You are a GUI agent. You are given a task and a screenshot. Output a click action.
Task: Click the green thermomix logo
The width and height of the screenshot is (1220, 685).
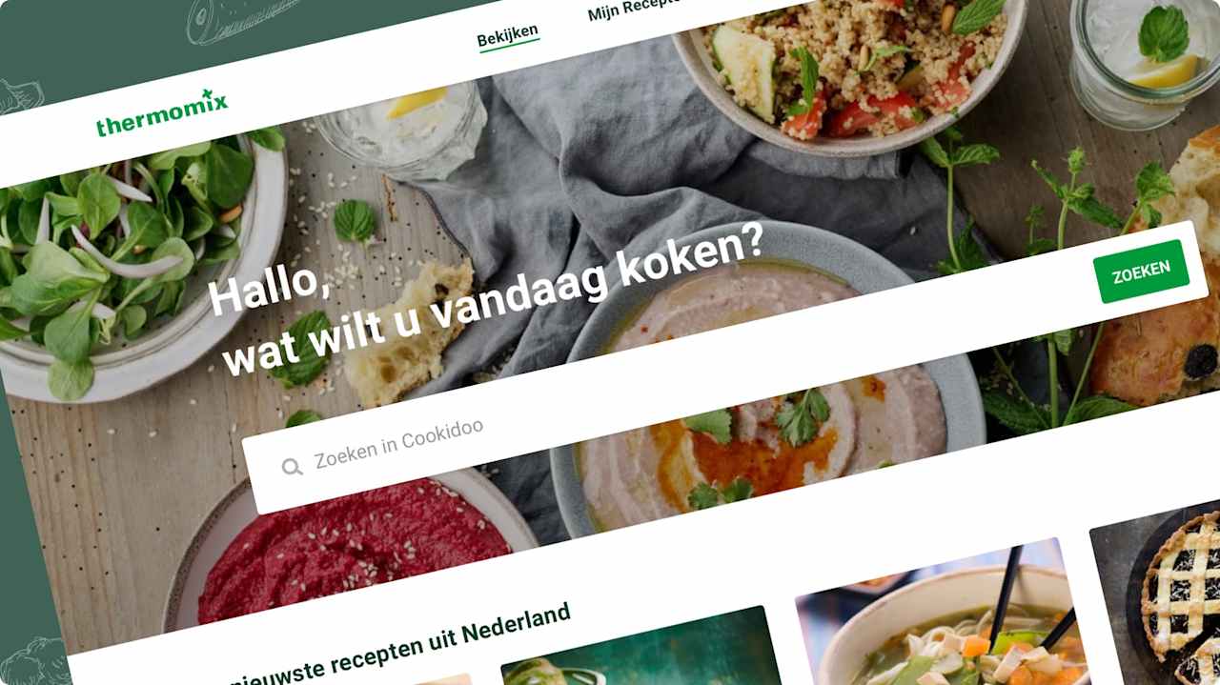pyautogui.click(x=162, y=113)
